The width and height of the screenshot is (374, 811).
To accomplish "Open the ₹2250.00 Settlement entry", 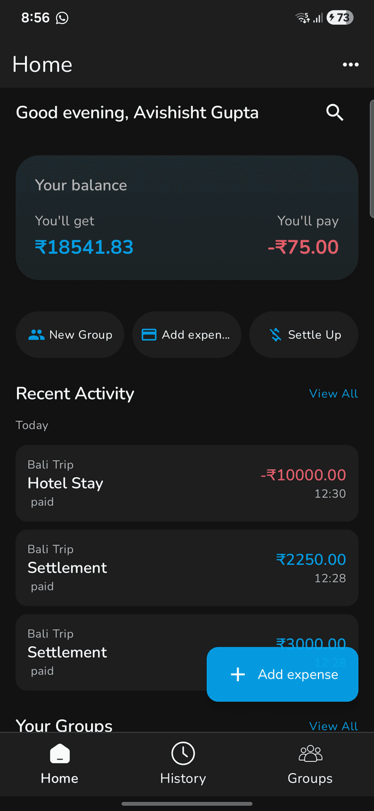I will tap(187, 568).
